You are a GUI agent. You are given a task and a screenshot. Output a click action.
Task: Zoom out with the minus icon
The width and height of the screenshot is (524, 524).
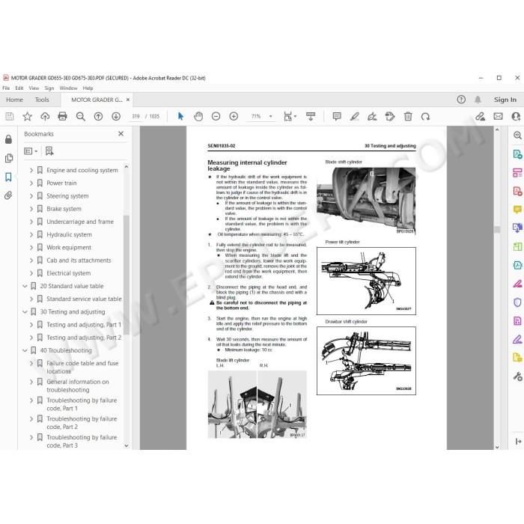[x=216, y=116]
